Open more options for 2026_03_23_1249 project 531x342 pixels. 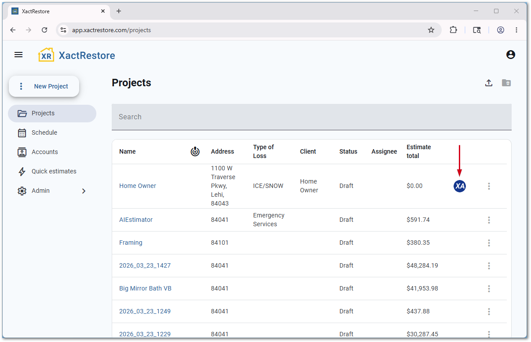(489, 312)
